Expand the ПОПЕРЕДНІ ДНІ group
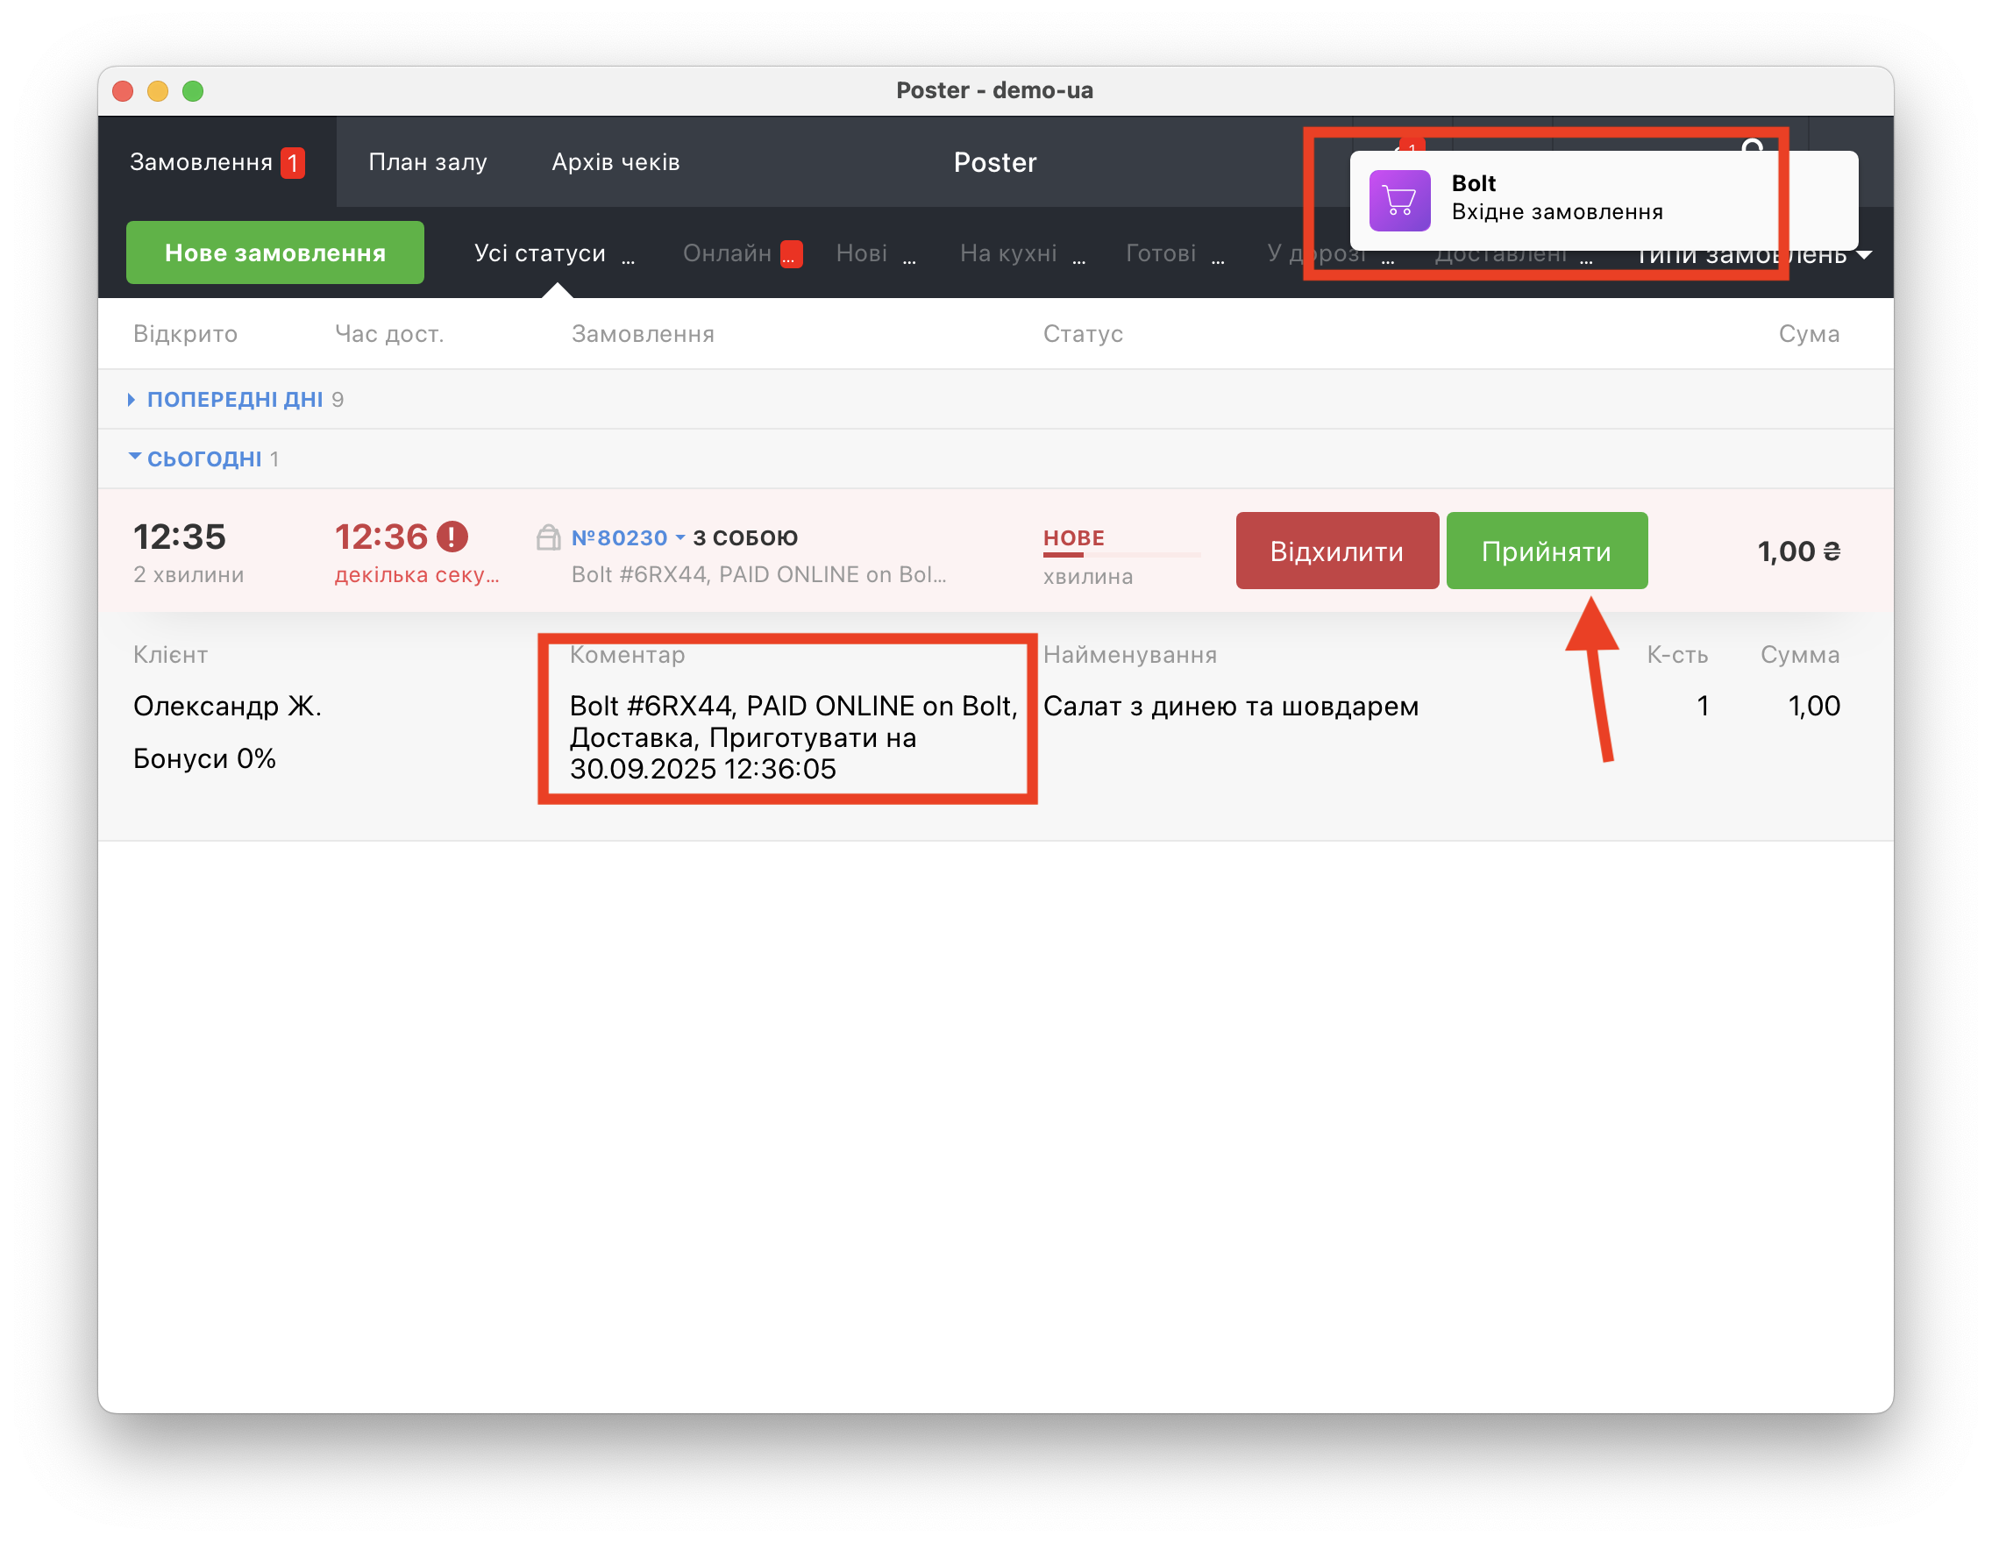1992x1543 pixels. point(233,400)
